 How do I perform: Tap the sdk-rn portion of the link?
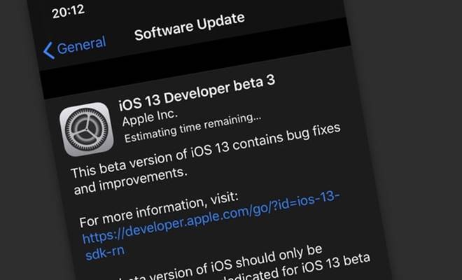(105, 253)
